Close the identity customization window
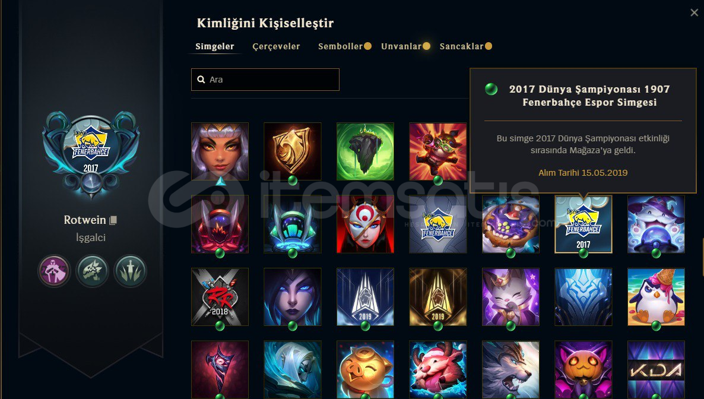Image resolution: width=704 pixels, height=399 pixels. coord(694,12)
